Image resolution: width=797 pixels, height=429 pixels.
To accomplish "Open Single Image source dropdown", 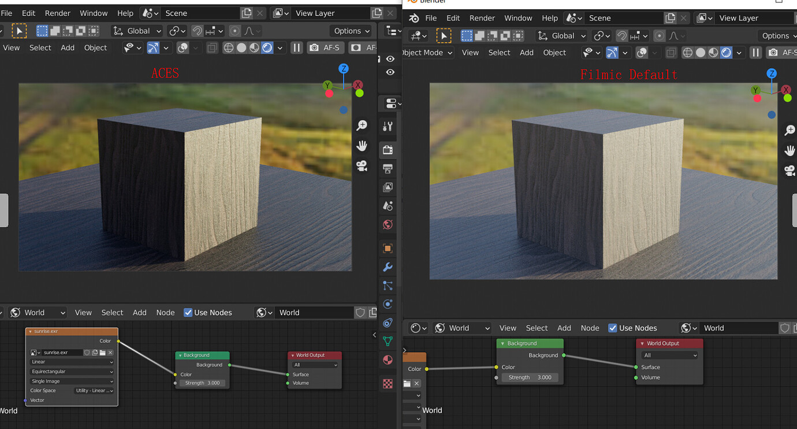I will click(72, 381).
